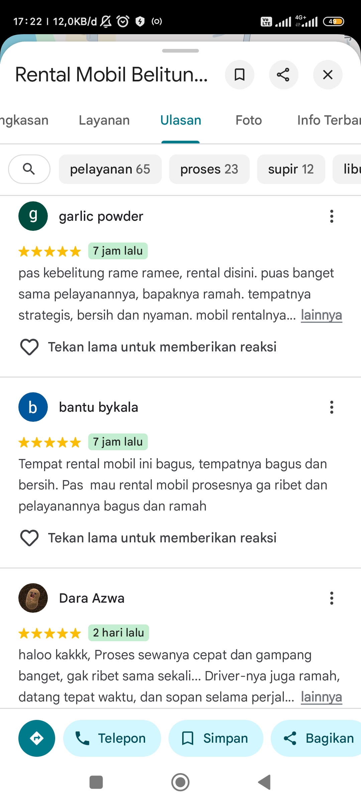
Task: Open the three-dot menu for garlic powder's review
Action: pyautogui.click(x=332, y=216)
